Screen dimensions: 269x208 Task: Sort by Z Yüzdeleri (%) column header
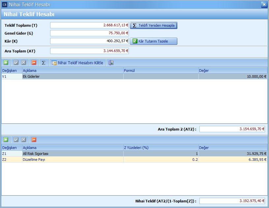pos(161,148)
